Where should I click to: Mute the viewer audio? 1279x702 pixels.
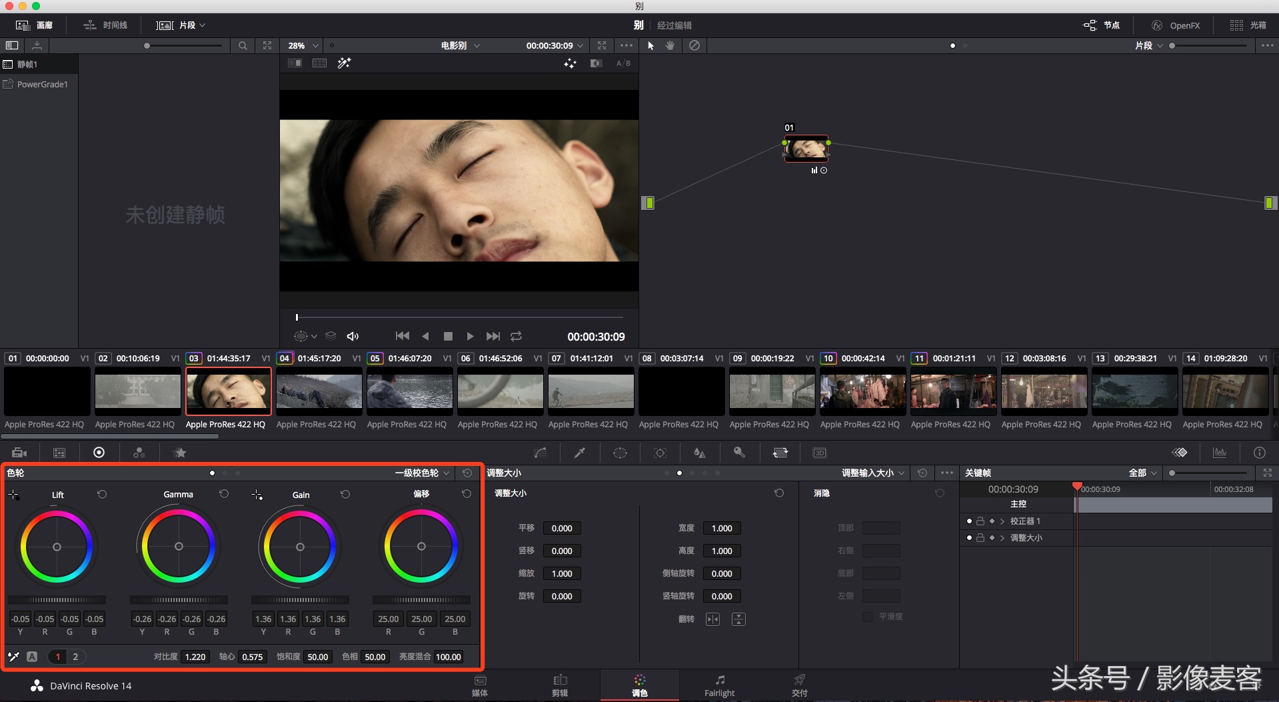pyautogui.click(x=353, y=336)
